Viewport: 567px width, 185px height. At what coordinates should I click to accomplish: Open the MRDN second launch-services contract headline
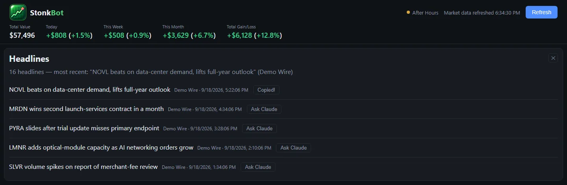pos(86,109)
